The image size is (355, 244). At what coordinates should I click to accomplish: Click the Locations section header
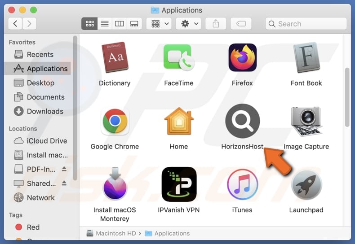coord(23,129)
